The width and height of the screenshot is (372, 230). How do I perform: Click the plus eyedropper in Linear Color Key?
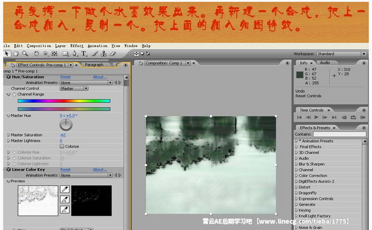pyautogui.click(x=65, y=199)
